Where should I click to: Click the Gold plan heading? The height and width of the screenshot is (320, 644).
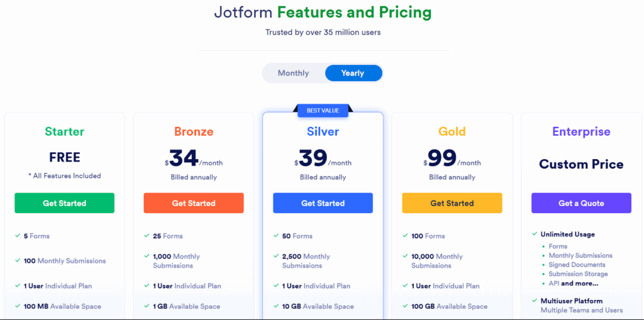point(452,131)
